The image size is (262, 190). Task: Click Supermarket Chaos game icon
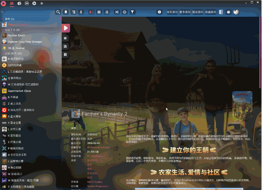point(4,91)
